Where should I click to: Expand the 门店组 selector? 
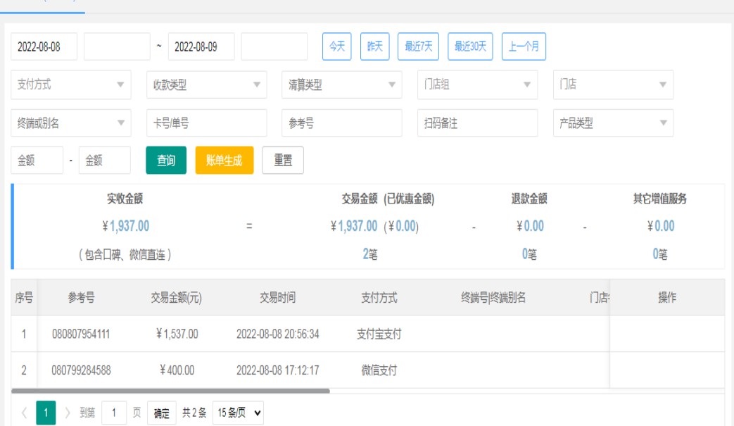point(476,84)
